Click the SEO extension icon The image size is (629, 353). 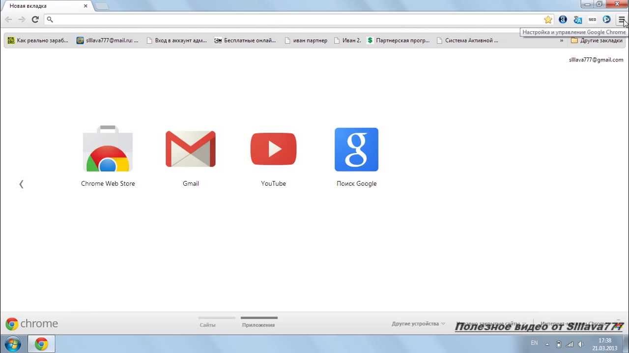coord(592,20)
